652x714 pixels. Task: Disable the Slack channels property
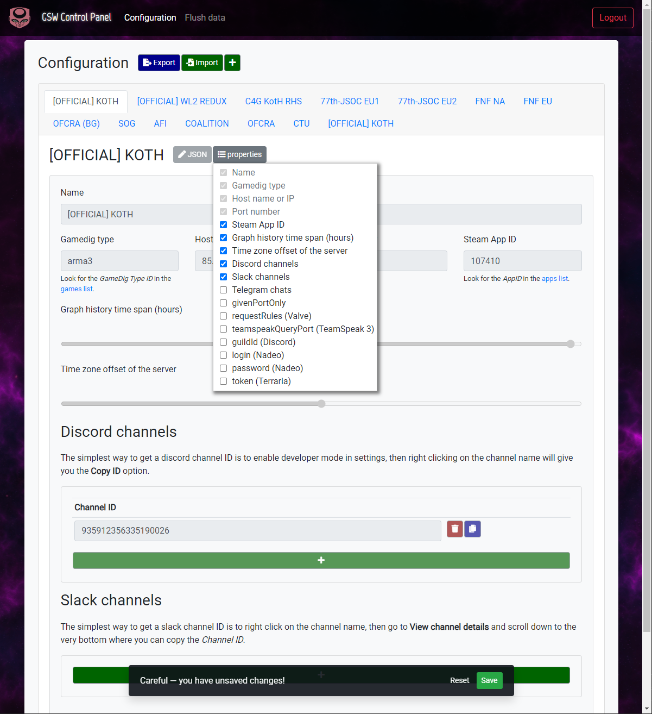223,277
